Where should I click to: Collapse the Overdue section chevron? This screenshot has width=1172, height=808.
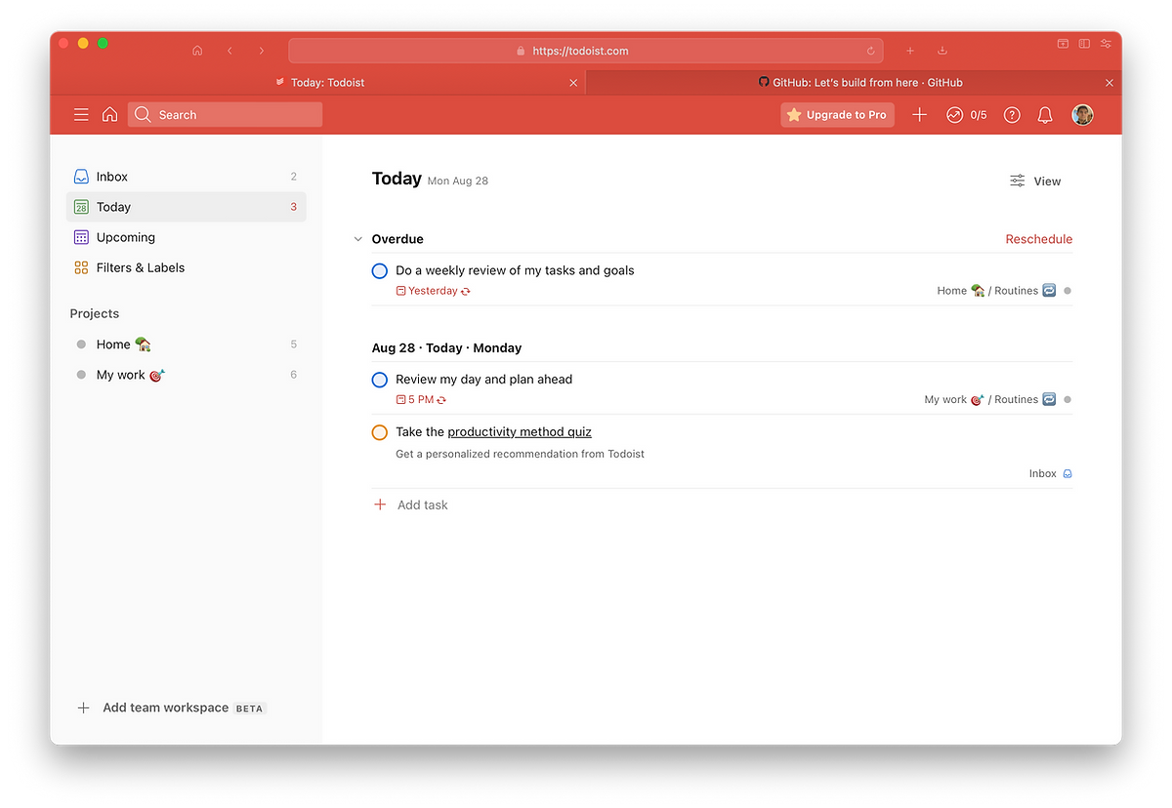(358, 239)
